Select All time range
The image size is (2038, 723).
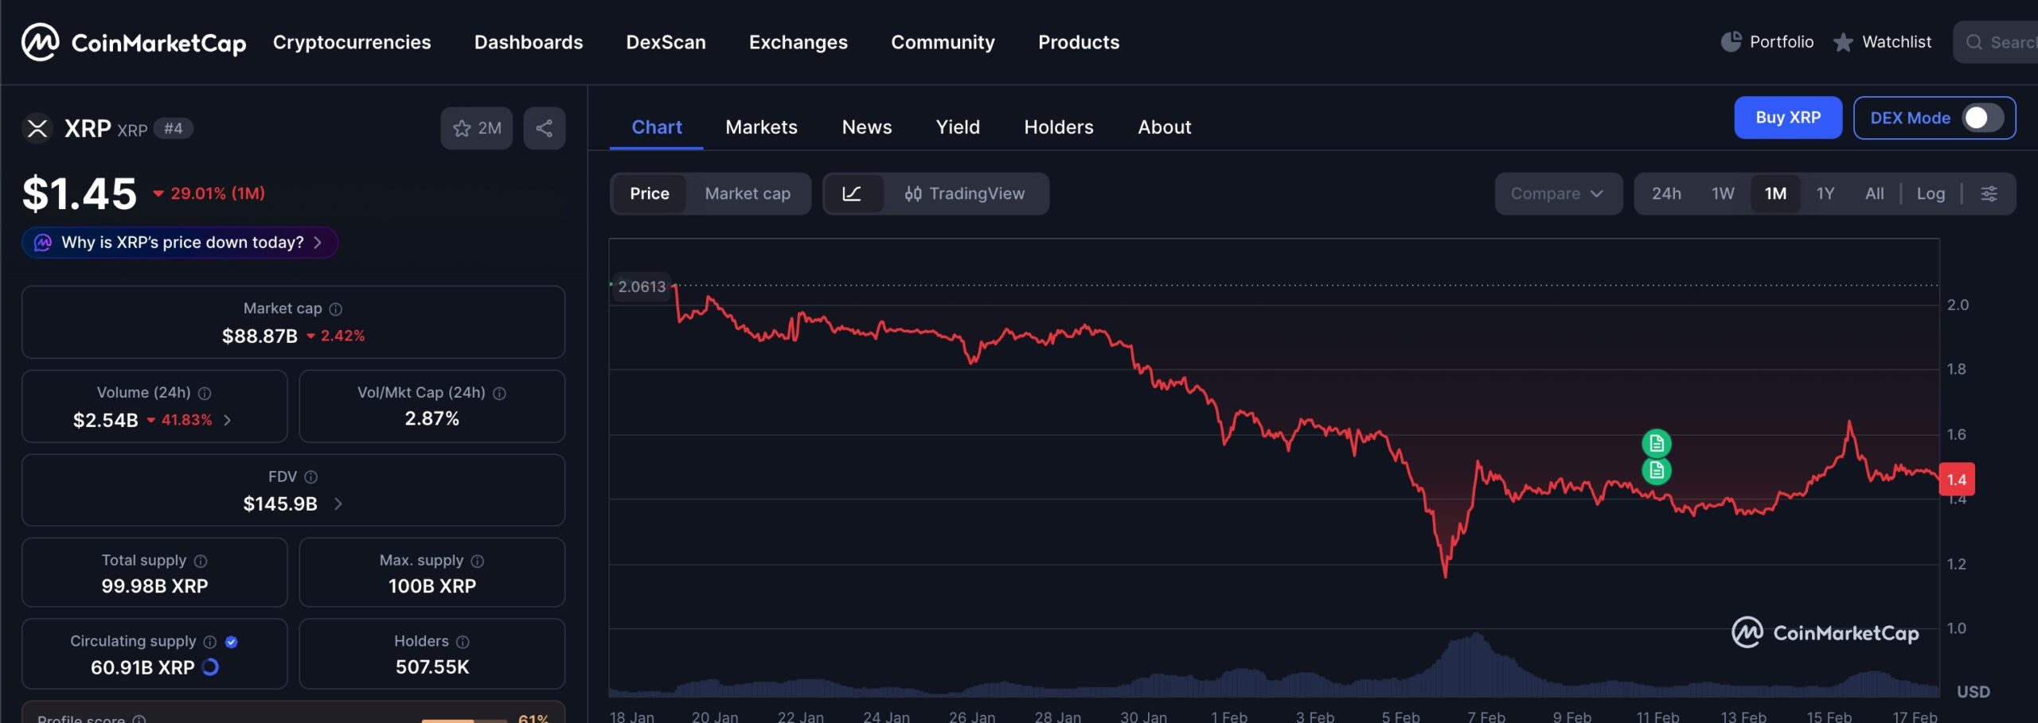tap(1874, 193)
